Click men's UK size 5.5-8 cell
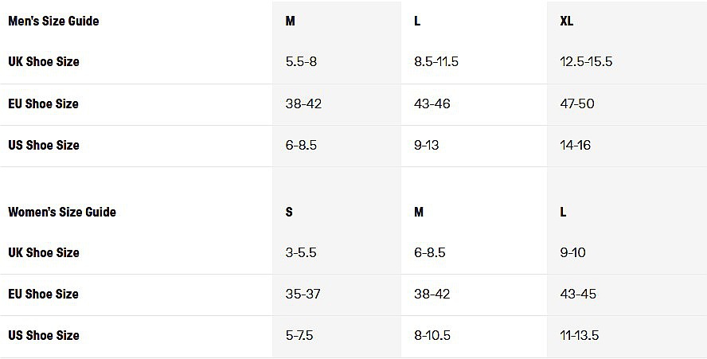The height and width of the screenshot is (359, 707). (x=301, y=62)
